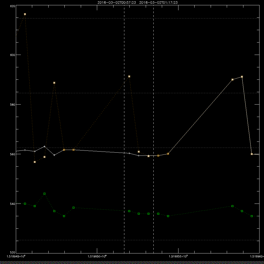Click the x-axis label 1.519950×10⁹
The image size is (264, 264).
coord(97,256)
